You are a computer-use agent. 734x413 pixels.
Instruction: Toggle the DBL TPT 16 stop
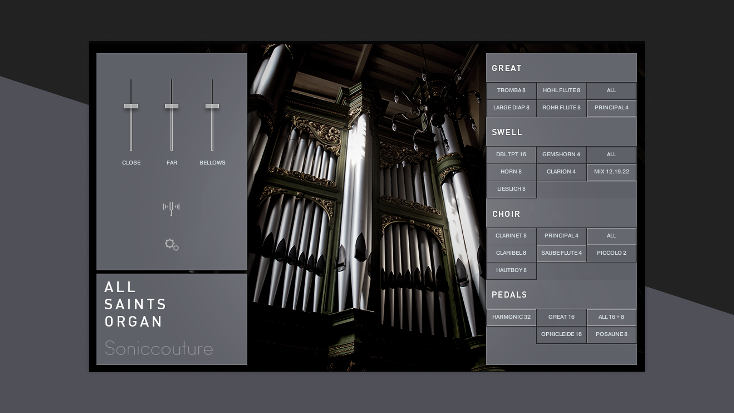coord(511,155)
